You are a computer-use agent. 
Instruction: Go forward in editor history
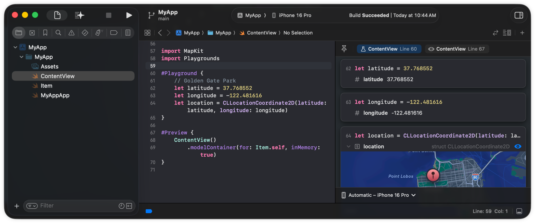[x=168, y=33]
